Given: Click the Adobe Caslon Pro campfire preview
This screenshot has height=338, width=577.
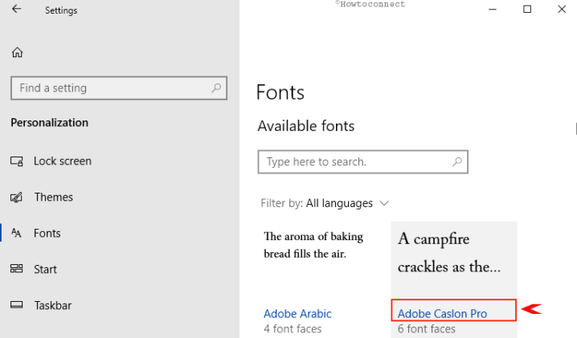Looking at the screenshot, I should click(449, 253).
